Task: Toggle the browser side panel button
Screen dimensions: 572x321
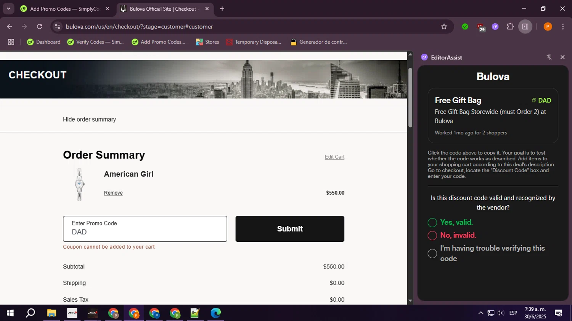Action: (525, 27)
